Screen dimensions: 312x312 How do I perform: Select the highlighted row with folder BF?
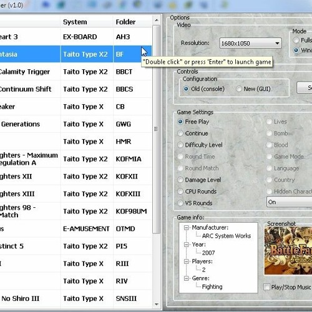click(x=76, y=54)
